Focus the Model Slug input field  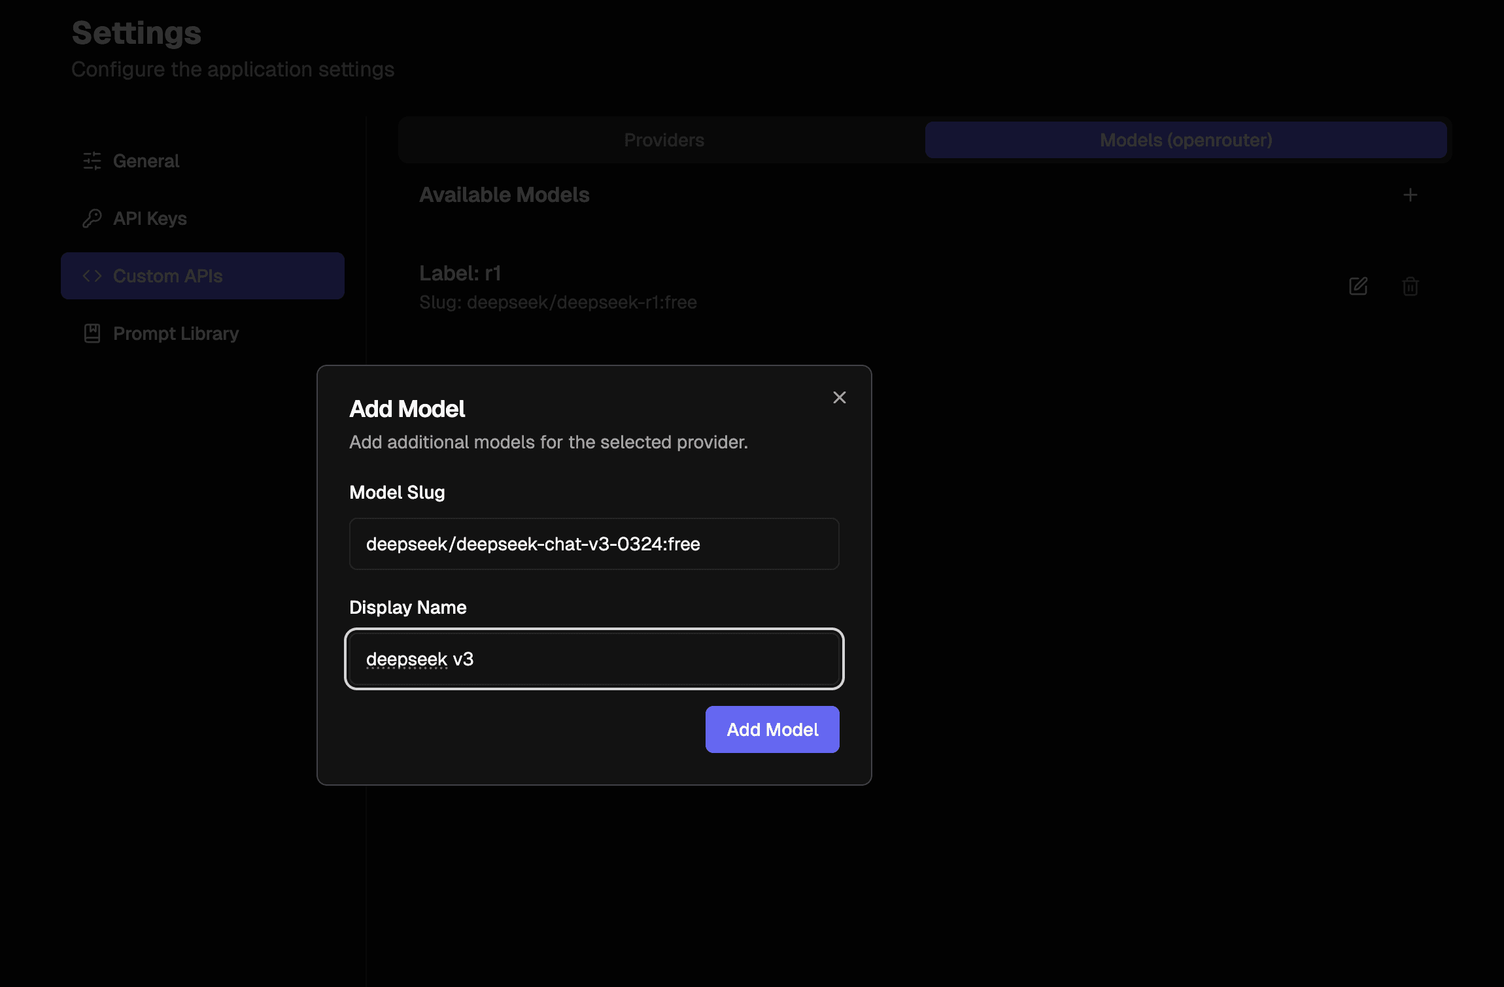pos(594,544)
